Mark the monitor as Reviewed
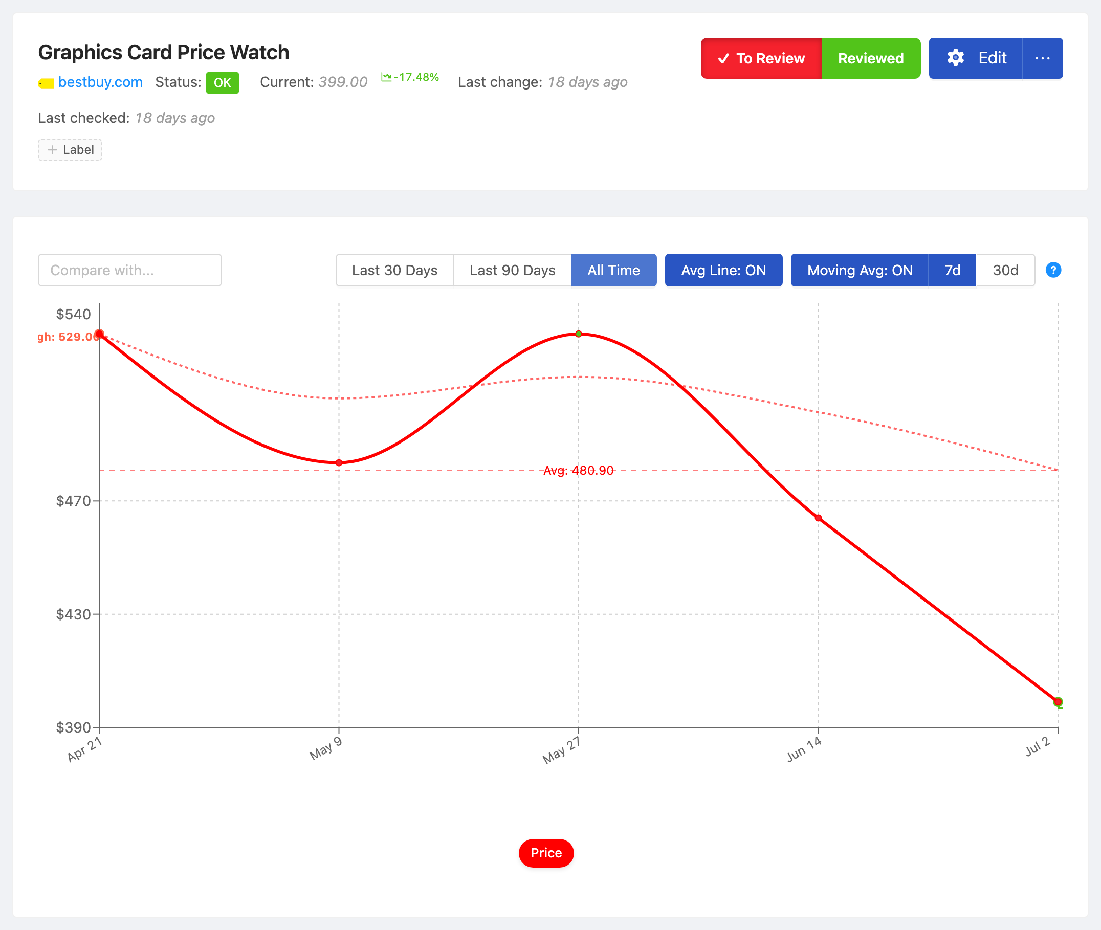The height and width of the screenshot is (930, 1101). pyautogui.click(x=871, y=58)
